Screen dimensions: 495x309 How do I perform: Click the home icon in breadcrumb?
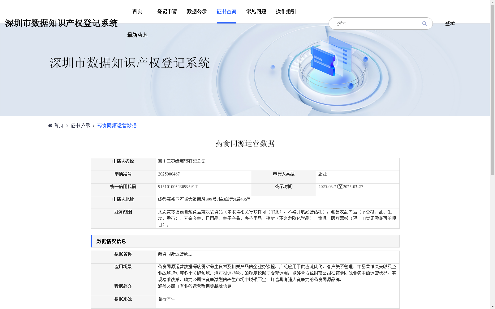[x=50, y=125]
